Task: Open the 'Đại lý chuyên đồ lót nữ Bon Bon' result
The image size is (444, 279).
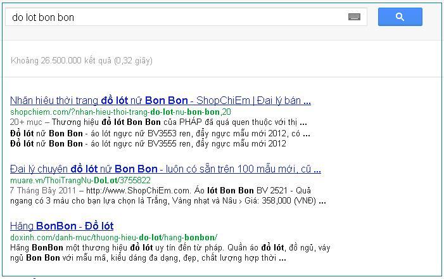Action: [165, 169]
